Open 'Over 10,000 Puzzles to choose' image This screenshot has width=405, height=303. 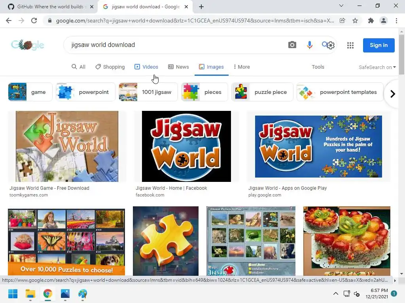66,242
